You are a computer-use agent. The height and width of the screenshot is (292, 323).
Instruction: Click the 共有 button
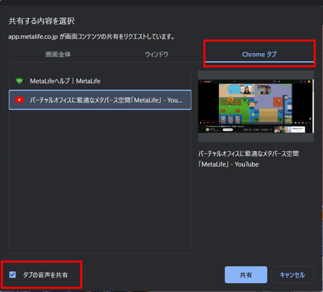point(246,275)
